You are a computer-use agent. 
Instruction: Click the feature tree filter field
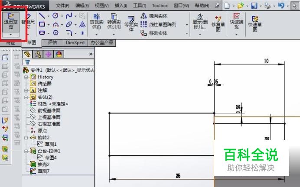(x=59, y=62)
